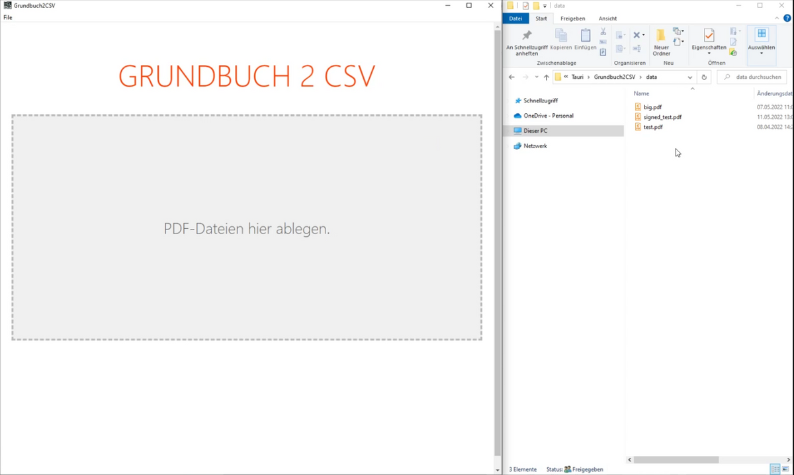Select the file test.pdf
Viewport: 794px width, 475px height.
click(x=653, y=127)
